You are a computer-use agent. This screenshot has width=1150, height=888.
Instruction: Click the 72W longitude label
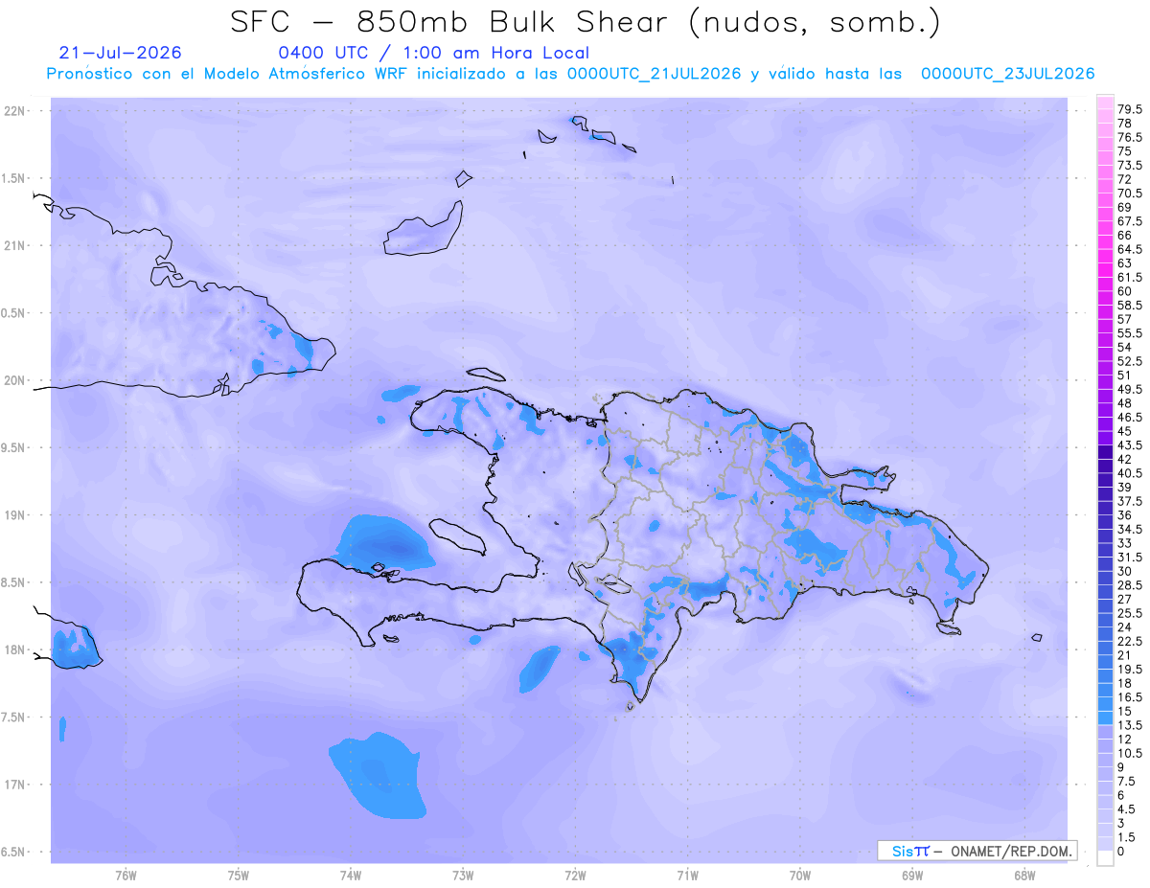pos(575,876)
